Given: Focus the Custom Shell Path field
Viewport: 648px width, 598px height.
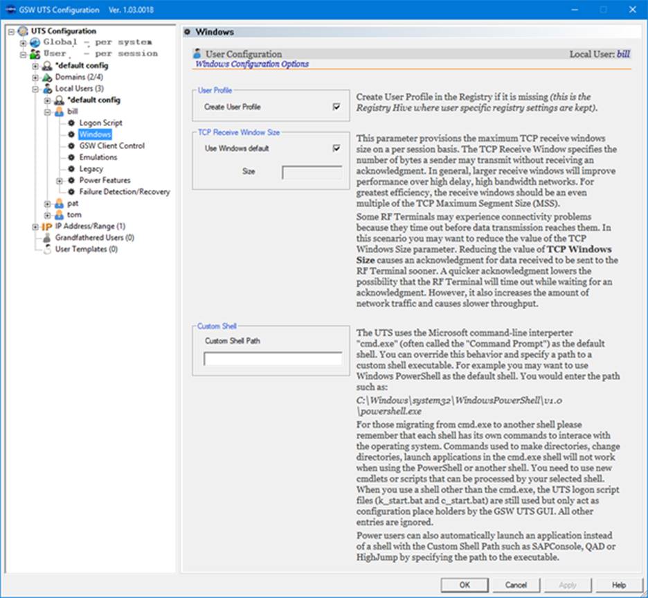Looking at the screenshot, I should [x=273, y=358].
